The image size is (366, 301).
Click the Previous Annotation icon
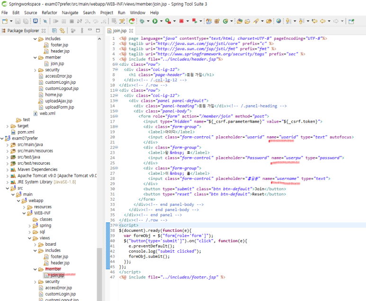(302, 21)
